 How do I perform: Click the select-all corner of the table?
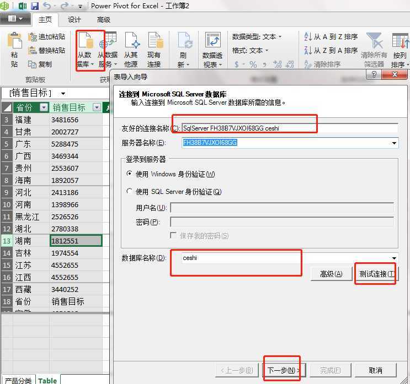[x=7, y=107]
